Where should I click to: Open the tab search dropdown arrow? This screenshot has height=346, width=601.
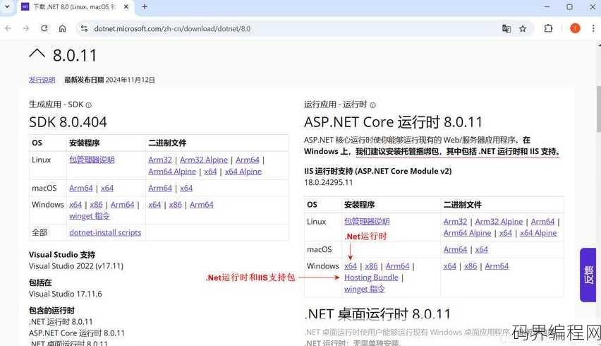(x=7, y=6)
